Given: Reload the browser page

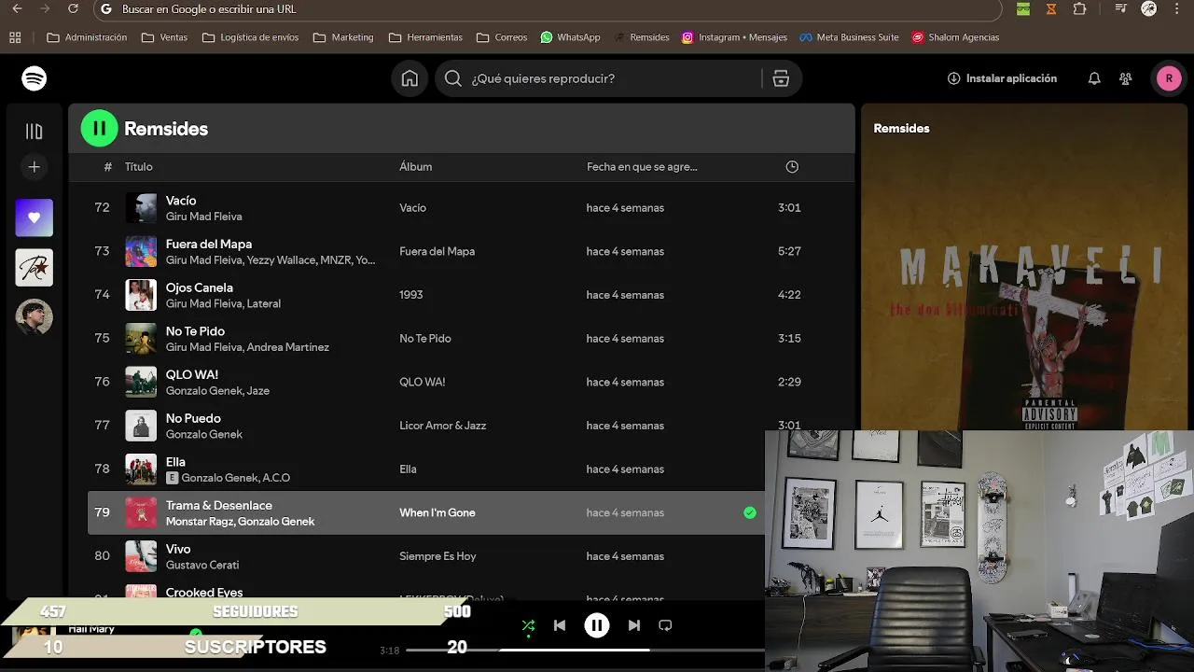Looking at the screenshot, I should click(73, 9).
